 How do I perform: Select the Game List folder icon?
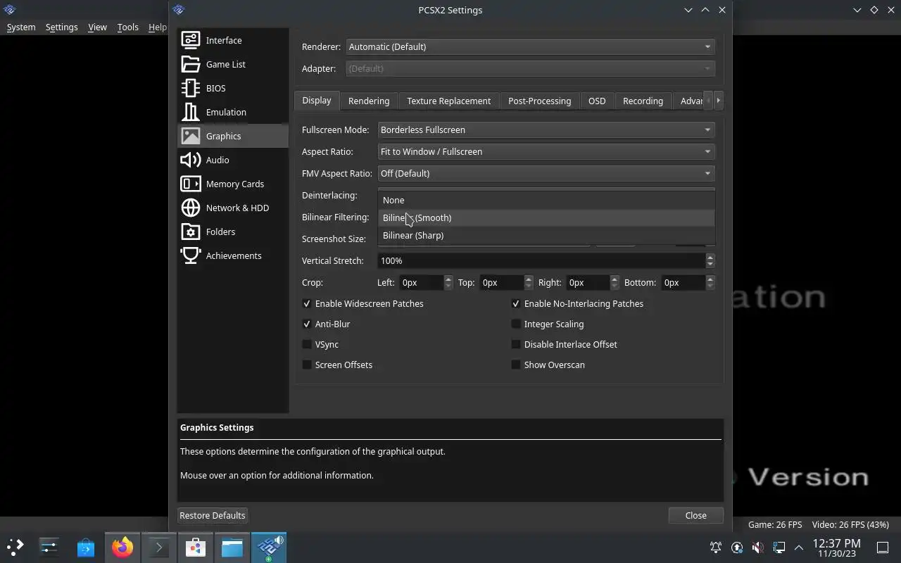[191, 64]
